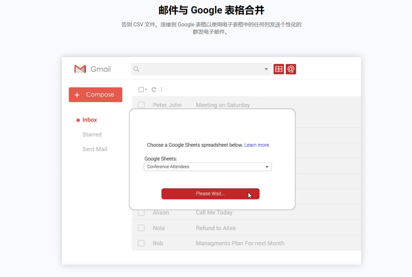Expand the search options arrow
Viewport: 412px width, 277px height.
coord(266,69)
